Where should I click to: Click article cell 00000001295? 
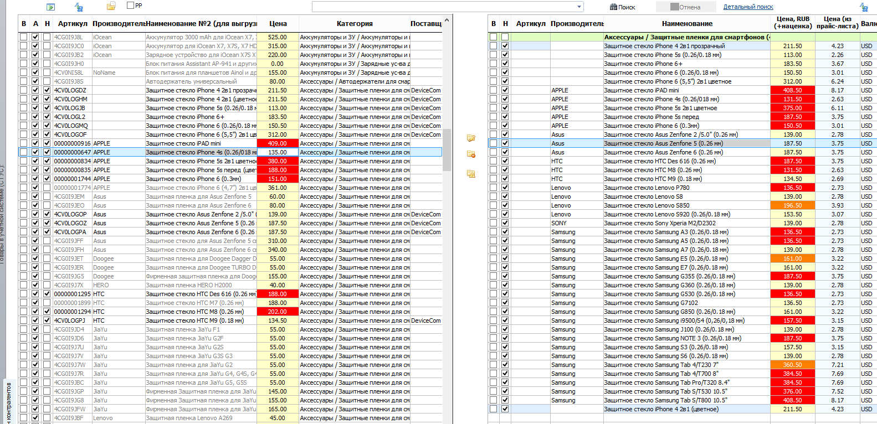coord(72,294)
